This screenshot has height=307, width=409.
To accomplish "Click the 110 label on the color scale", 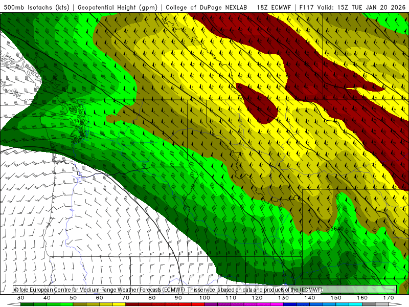I will pyautogui.click(x=231, y=298).
